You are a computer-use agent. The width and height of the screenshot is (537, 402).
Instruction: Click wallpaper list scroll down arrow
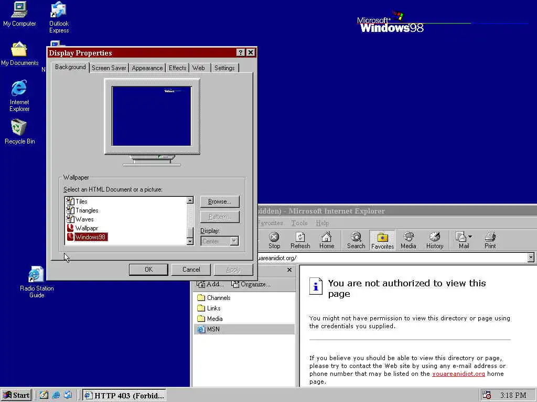point(190,241)
